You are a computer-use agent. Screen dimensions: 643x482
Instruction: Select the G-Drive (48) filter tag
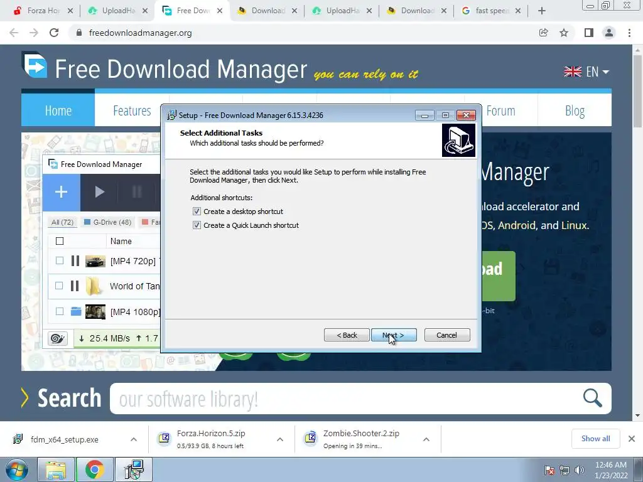click(108, 222)
